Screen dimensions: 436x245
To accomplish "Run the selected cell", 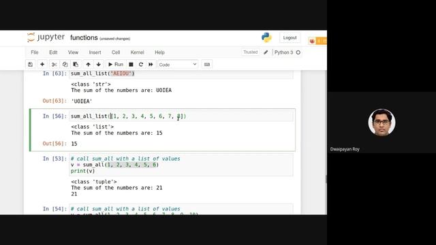I will point(116,65).
